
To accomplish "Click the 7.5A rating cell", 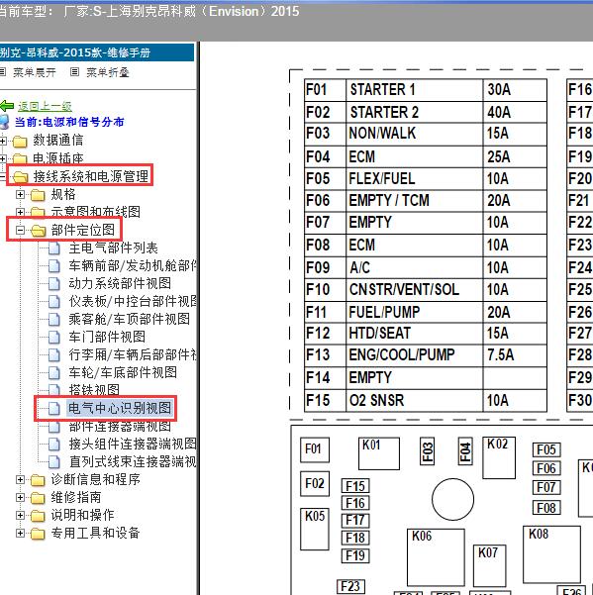I will coord(515,355).
